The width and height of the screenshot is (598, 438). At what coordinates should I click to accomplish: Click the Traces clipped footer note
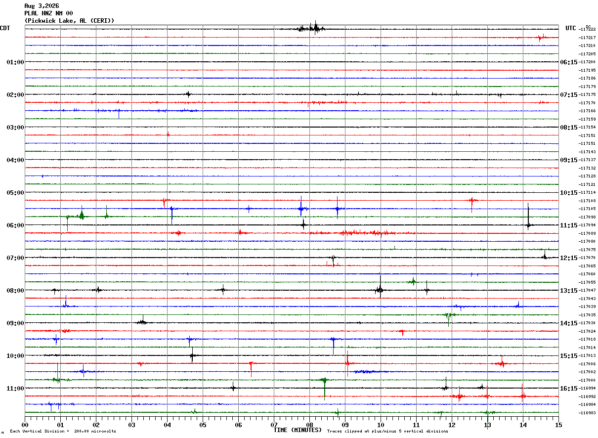pos(387,432)
